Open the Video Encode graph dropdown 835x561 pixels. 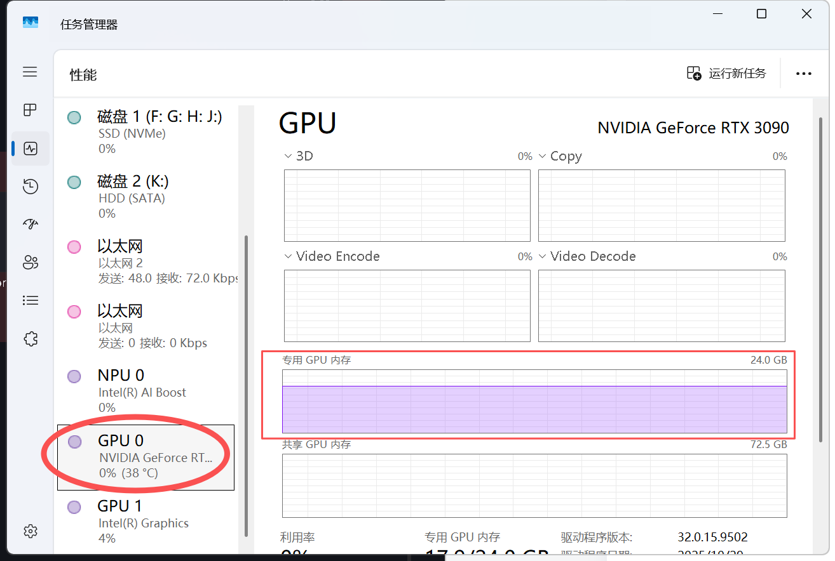click(332, 256)
